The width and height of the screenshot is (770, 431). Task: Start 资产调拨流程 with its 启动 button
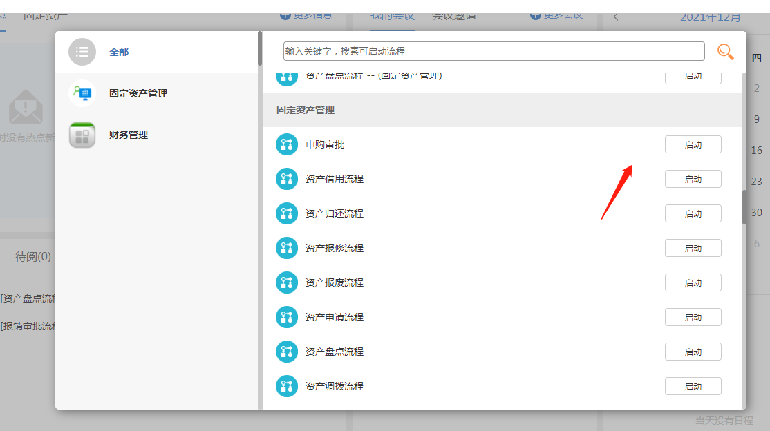pyautogui.click(x=693, y=386)
